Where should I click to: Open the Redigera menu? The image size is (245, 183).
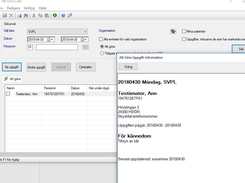point(13,8)
